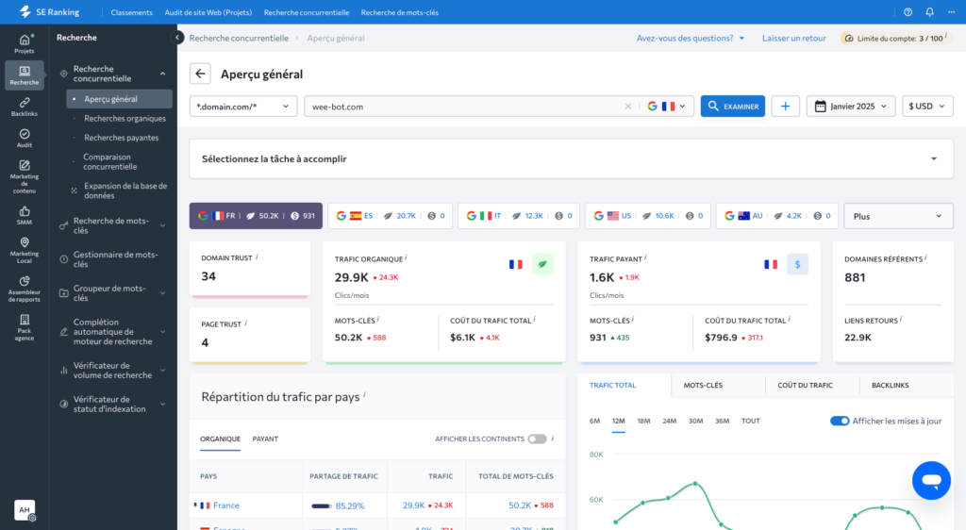Image resolution: width=966 pixels, height=530 pixels.
Task: Open the Projets sidebar icon
Action: click(x=24, y=43)
